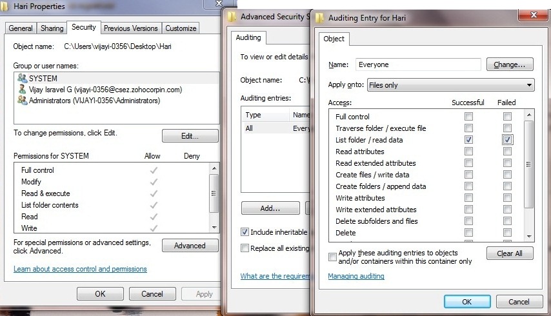Click OK in Auditing Entry dialog
Image resolution: width=551 pixels, height=316 pixels.
tap(467, 302)
